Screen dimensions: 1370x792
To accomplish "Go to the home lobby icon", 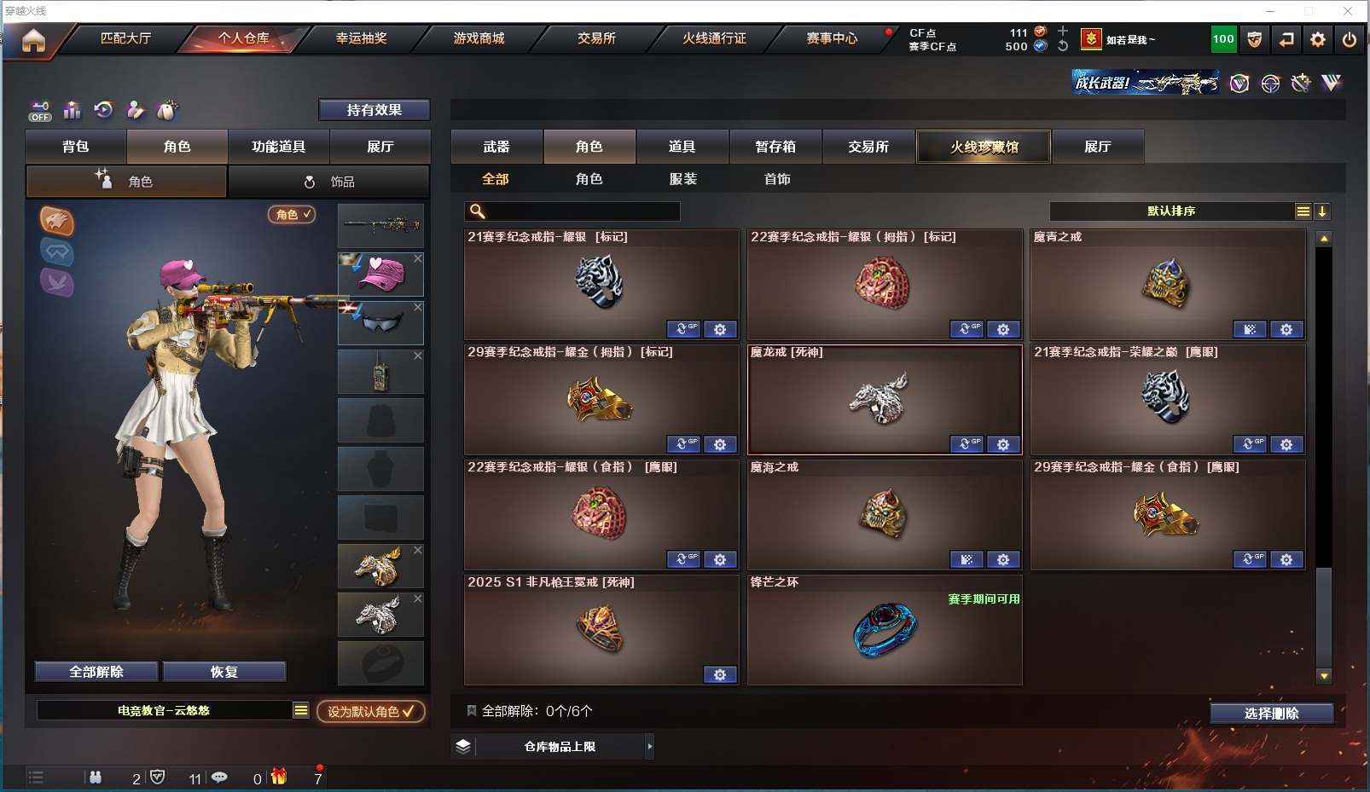I will [x=33, y=40].
